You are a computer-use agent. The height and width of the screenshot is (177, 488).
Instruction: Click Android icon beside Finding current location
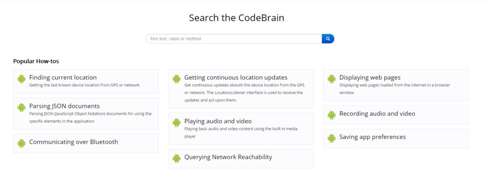[22, 79]
